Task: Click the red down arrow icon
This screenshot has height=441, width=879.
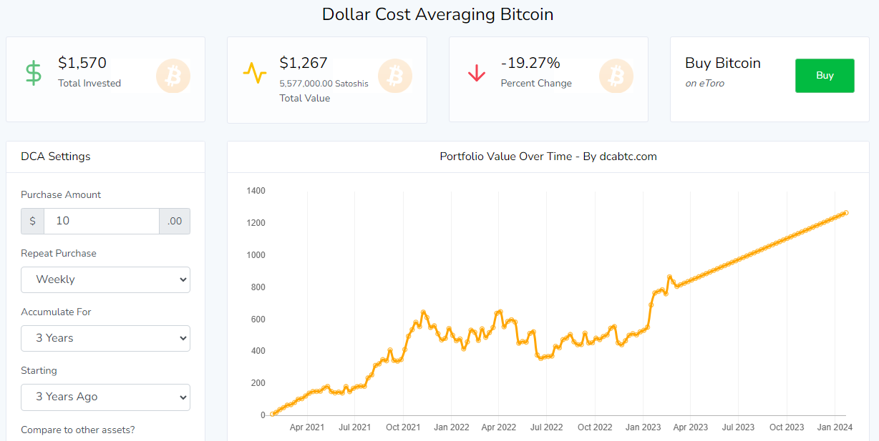Action: [476, 73]
